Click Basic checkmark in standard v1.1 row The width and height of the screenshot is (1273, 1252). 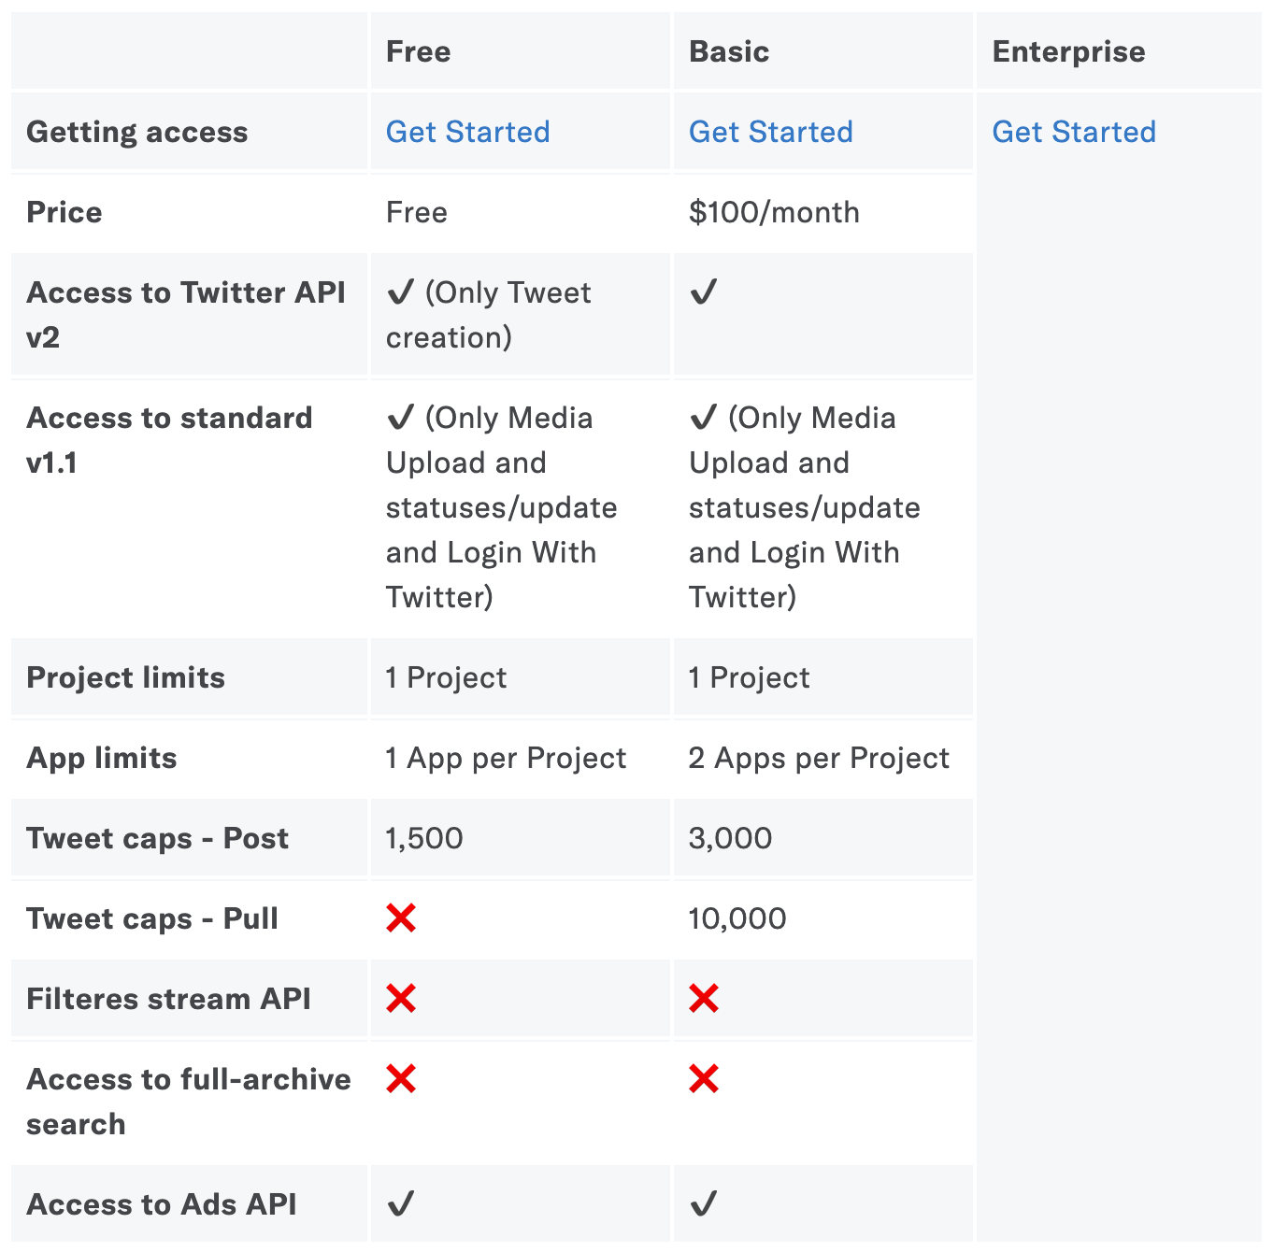coord(703,417)
